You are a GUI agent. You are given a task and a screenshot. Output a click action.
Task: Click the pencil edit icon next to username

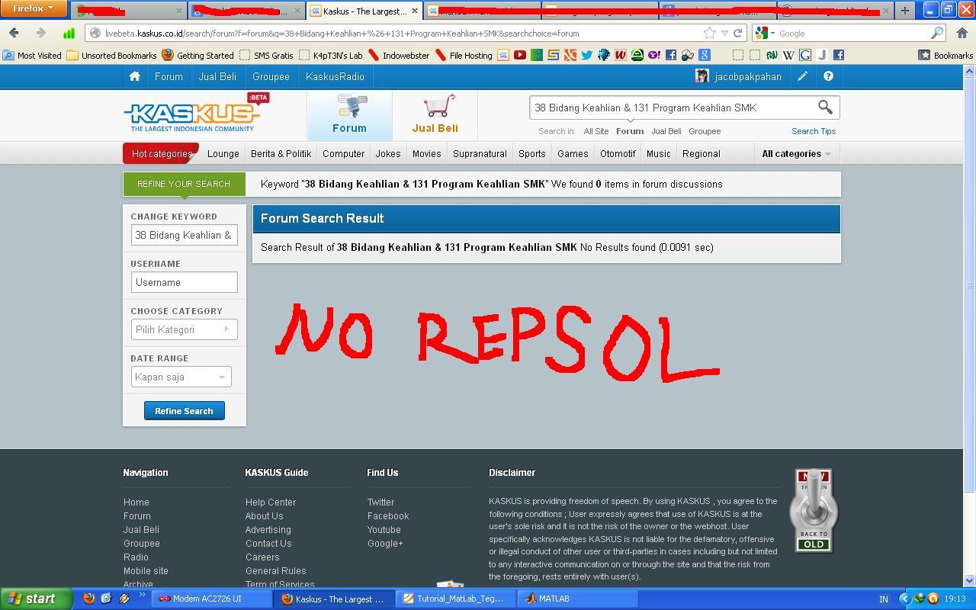tap(802, 76)
